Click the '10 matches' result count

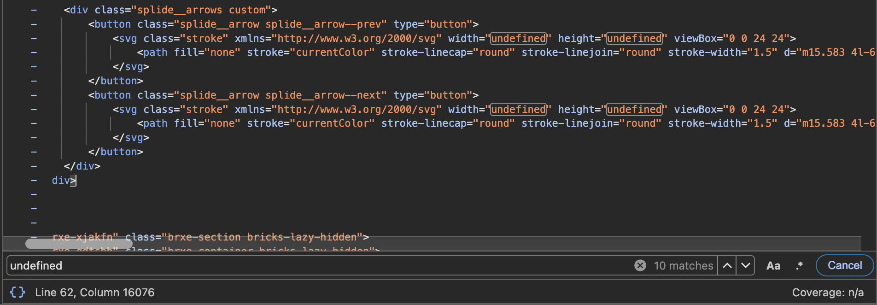683,265
